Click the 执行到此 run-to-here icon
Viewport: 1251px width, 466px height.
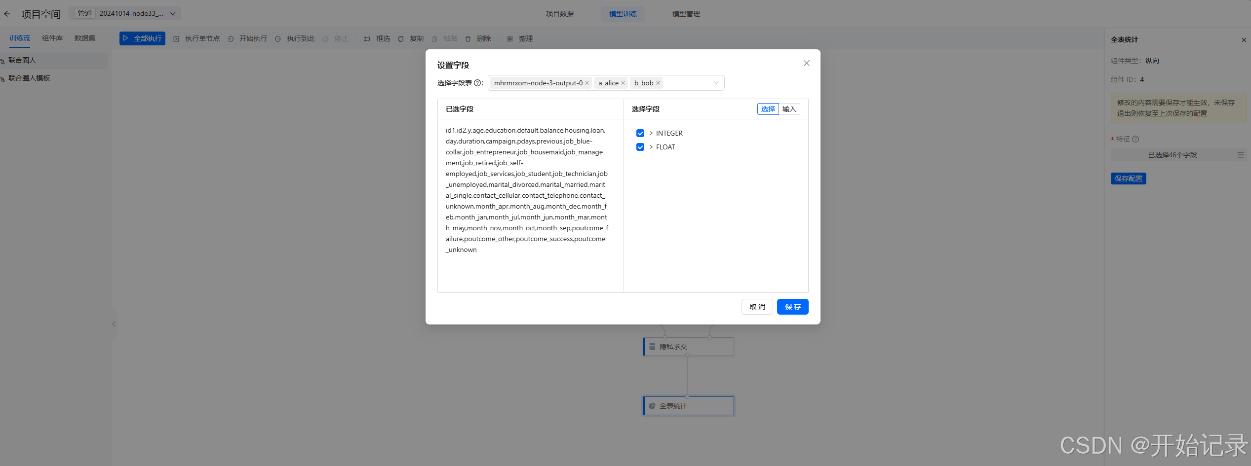pos(278,38)
